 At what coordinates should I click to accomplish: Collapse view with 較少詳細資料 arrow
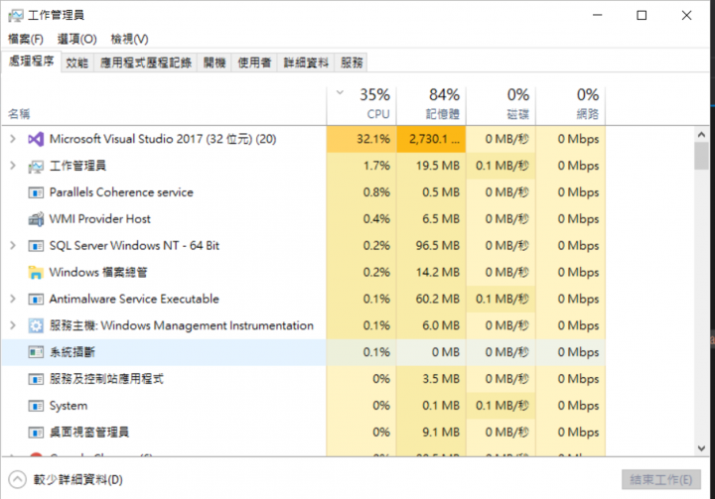coord(17,479)
